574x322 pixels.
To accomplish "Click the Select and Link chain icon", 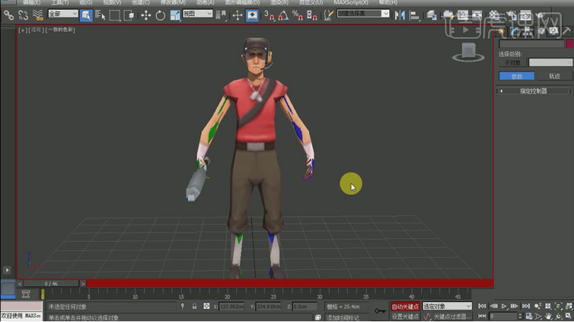I will point(9,15).
